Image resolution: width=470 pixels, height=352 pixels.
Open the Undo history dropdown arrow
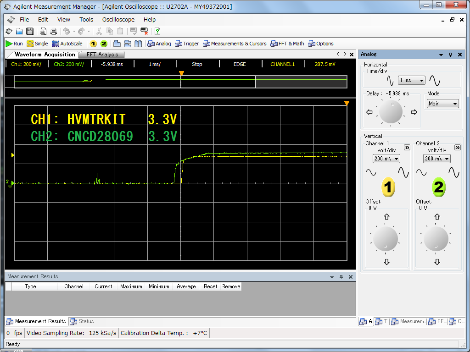74,31
